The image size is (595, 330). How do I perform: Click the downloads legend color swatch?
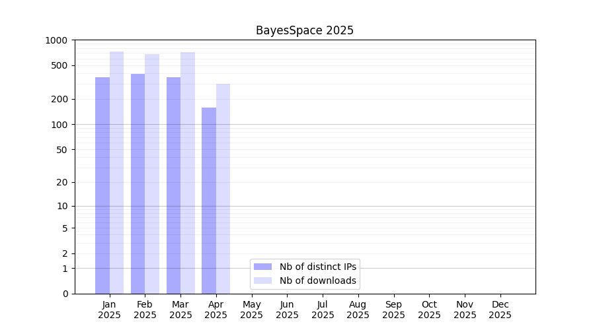(262, 280)
